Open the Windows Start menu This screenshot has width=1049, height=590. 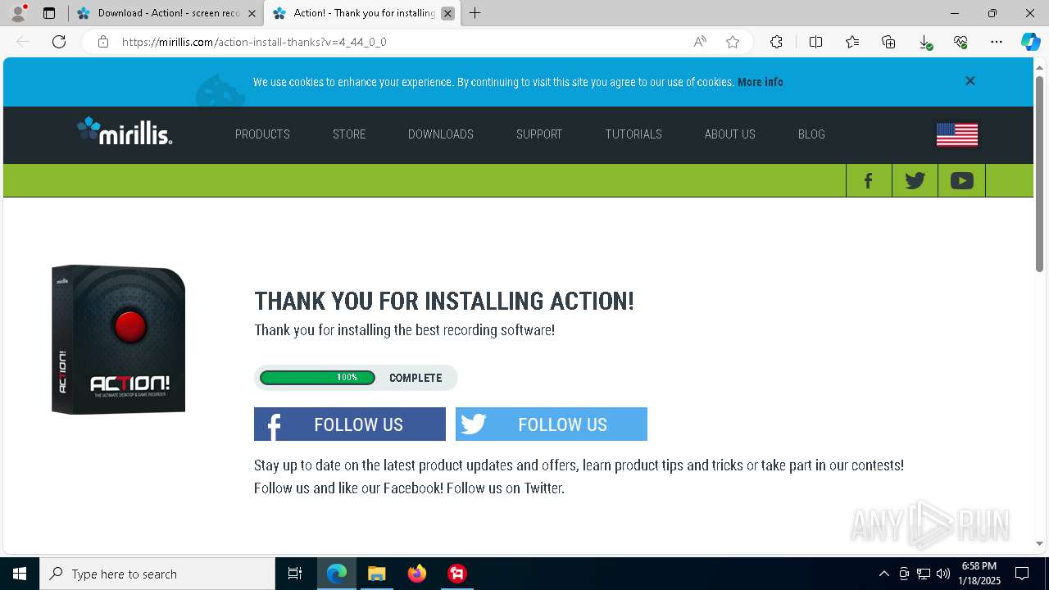pos(20,574)
